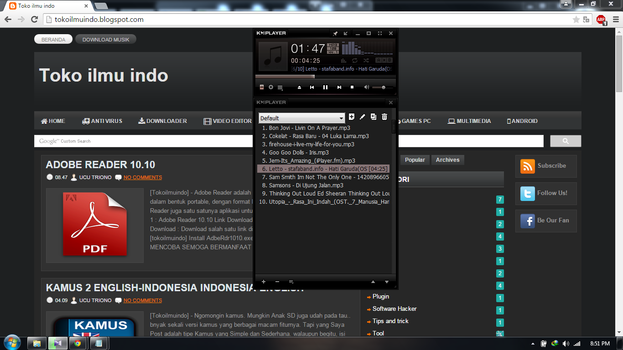The width and height of the screenshot is (623, 350).
Task: Open KMPlayer control box gear icon
Action: click(x=271, y=87)
